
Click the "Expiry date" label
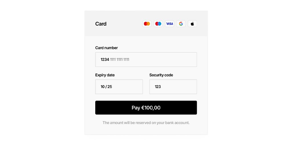click(105, 75)
